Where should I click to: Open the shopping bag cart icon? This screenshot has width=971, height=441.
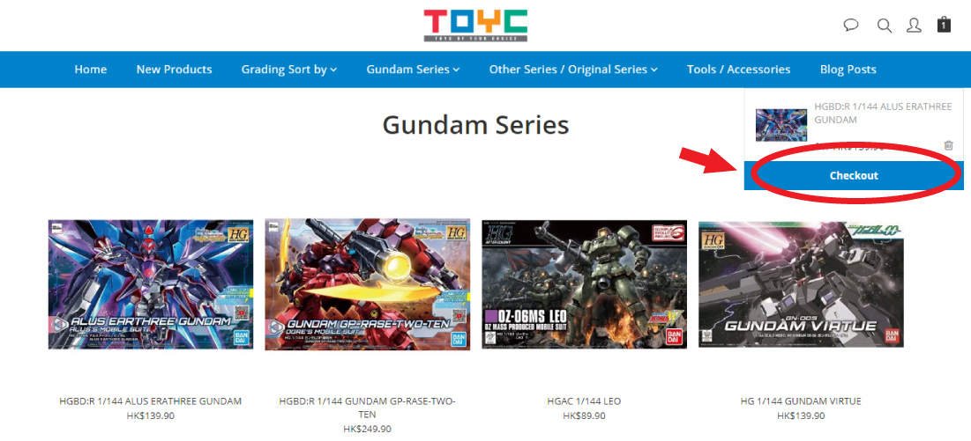coord(944,24)
